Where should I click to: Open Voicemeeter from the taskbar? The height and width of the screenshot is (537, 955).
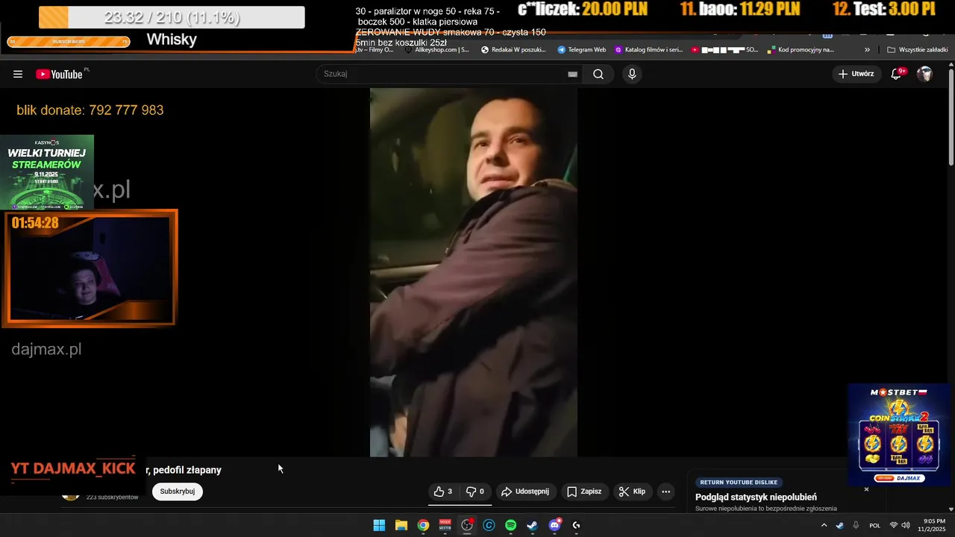[x=445, y=525]
